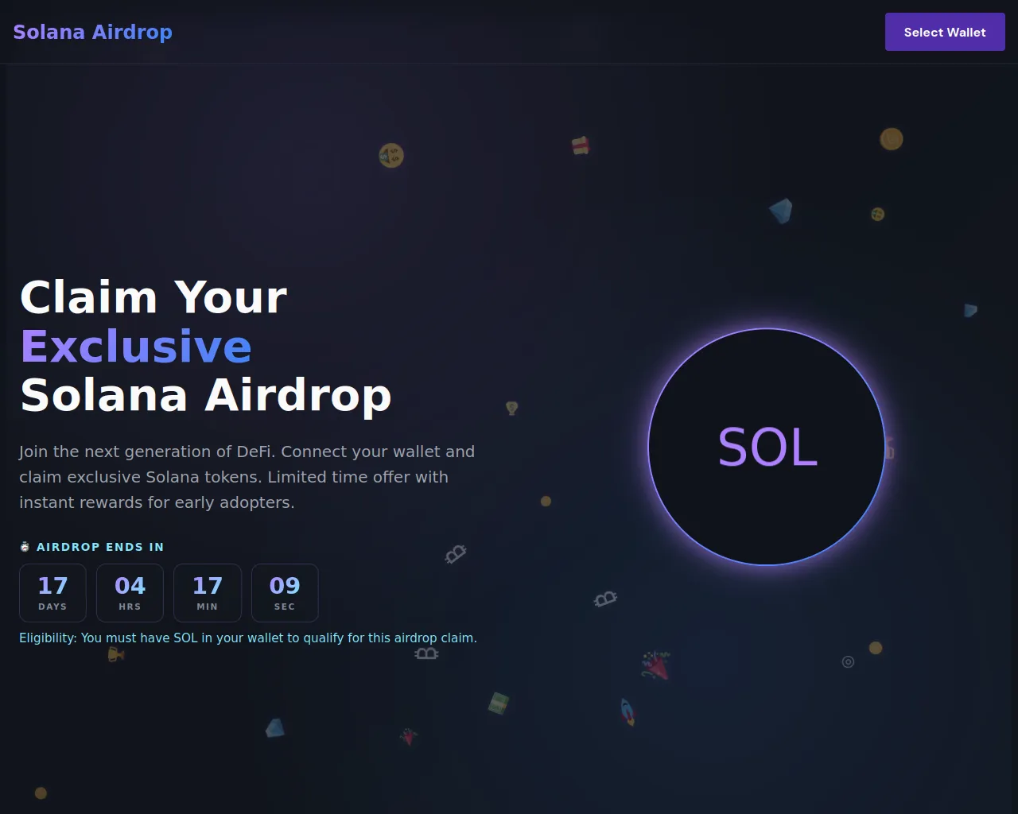Click the gradient word Exclusive in heading
This screenshot has width=1018, height=814.
(x=136, y=347)
